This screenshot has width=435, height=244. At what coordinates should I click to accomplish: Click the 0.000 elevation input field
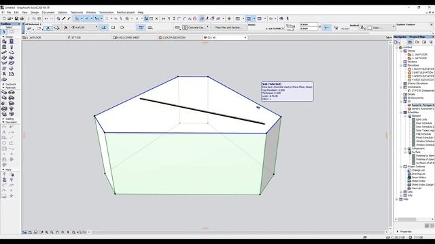click(x=309, y=28)
